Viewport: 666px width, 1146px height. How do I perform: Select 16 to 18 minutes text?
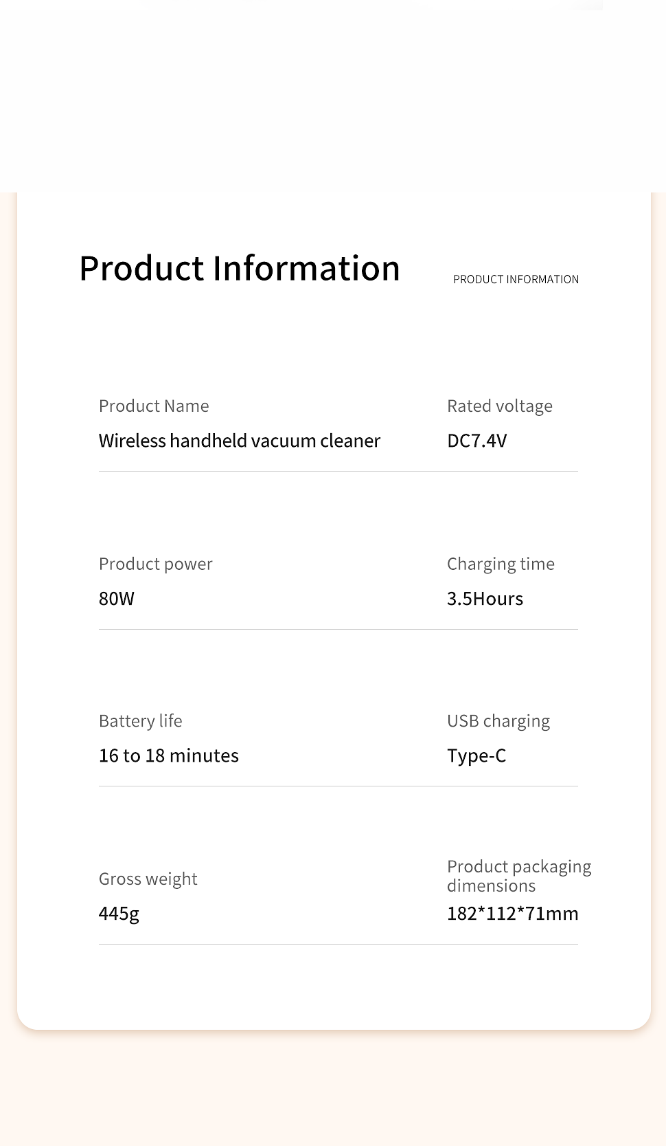(168, 756)
